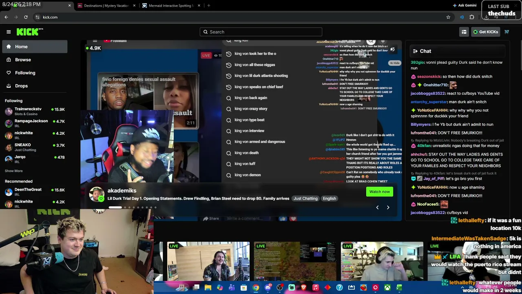Launch Xbox app from the taskbar
The width and height of the screenshot is (522, 294).
(387, 287)
